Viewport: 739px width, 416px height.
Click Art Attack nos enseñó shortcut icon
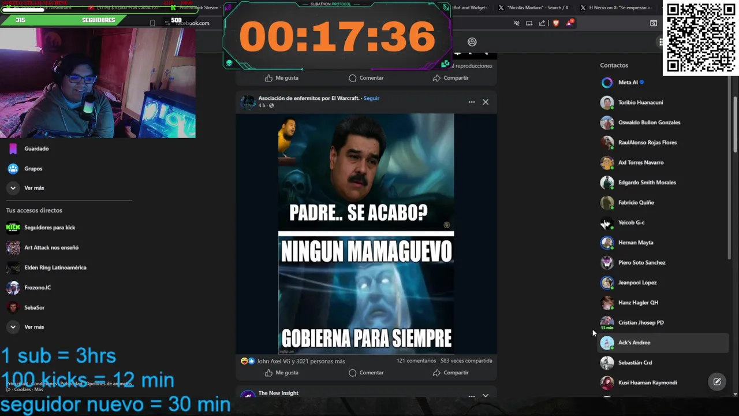tap(13, 247)
